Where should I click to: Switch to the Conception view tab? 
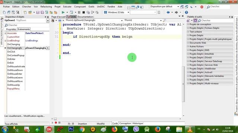click(125, 123)
